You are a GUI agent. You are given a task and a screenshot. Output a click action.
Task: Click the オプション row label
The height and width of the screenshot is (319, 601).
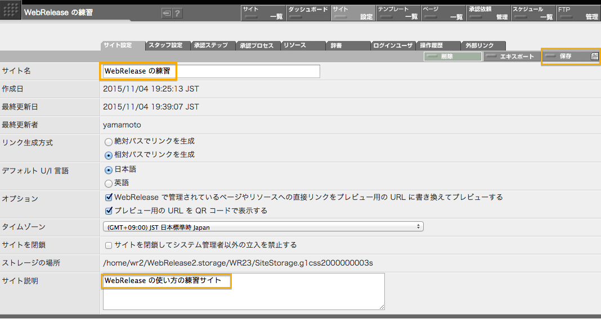20,198
